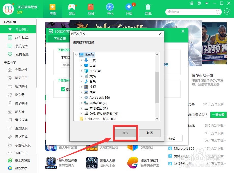
Task: Open 安全浏览器 at sidebar bottom
Action: tap(19, 161)
